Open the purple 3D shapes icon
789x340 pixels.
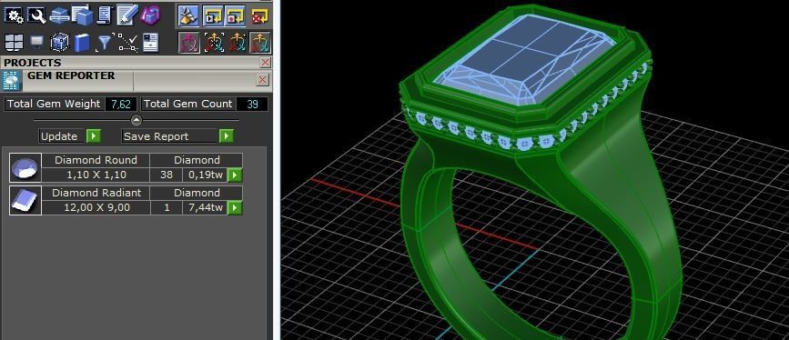click(150, 15)
